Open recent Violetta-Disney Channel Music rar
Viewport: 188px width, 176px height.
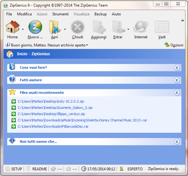(82, 120)
